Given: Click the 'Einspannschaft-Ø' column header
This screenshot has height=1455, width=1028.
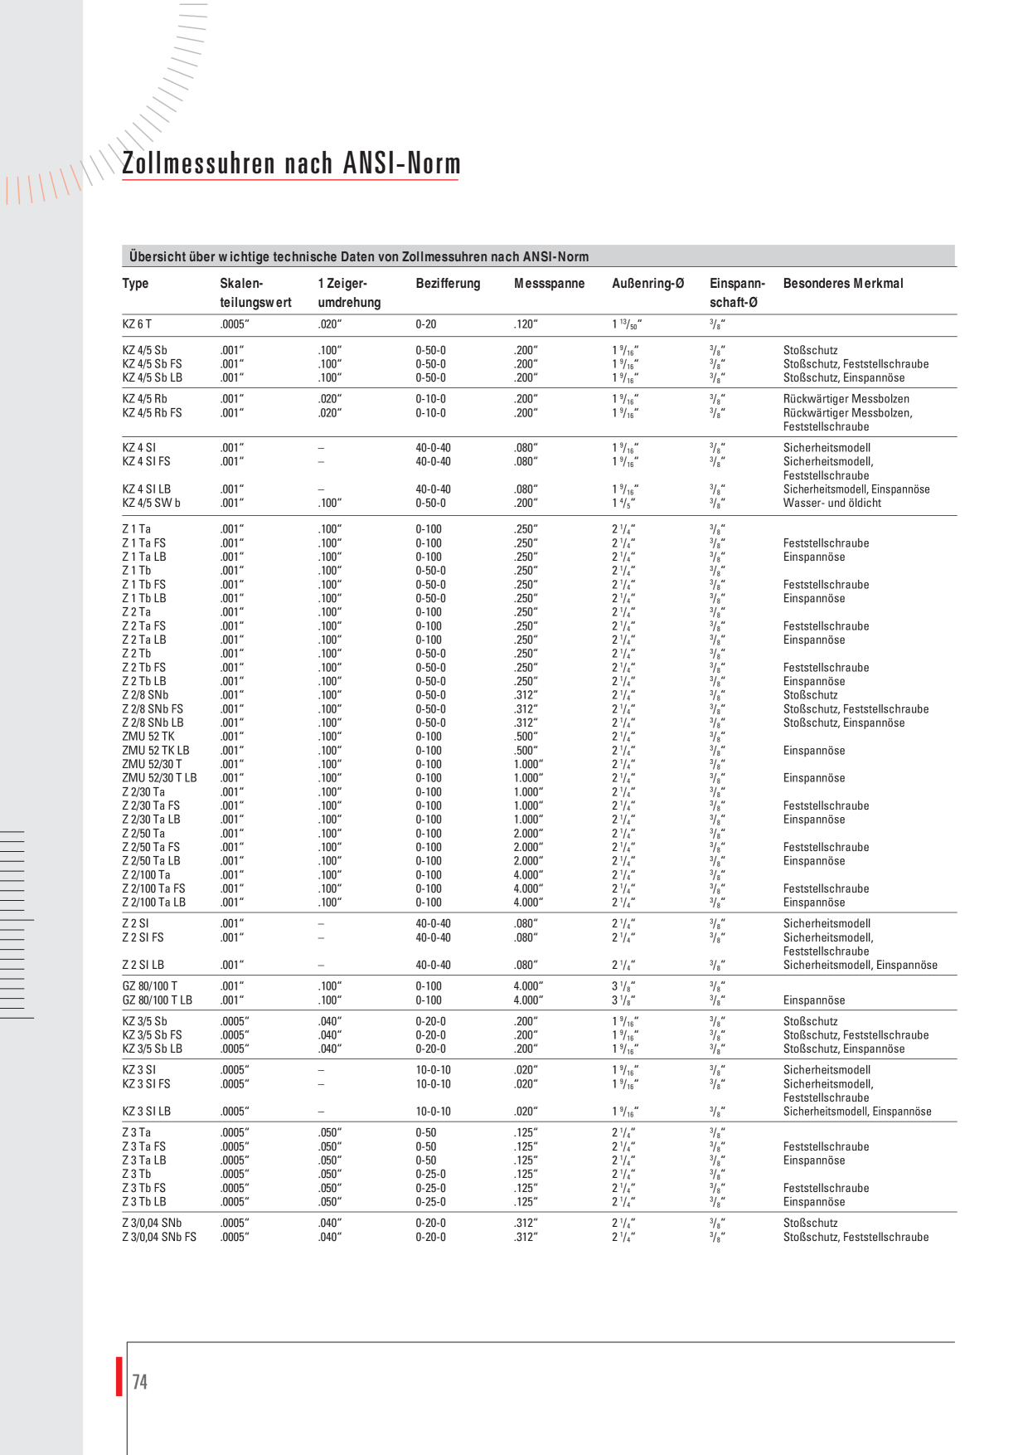Looking at the screenshot, I should 737,293.
